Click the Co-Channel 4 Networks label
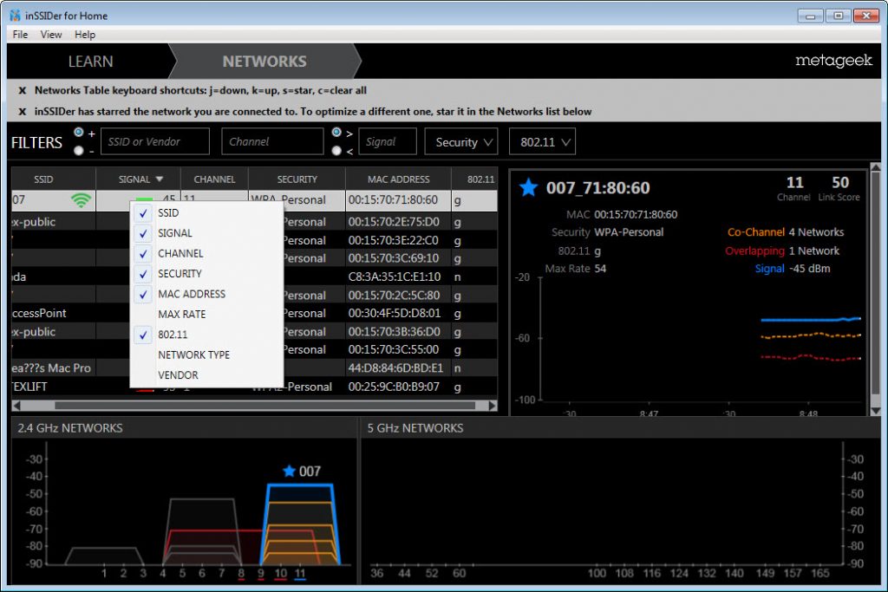 point(786,232)
